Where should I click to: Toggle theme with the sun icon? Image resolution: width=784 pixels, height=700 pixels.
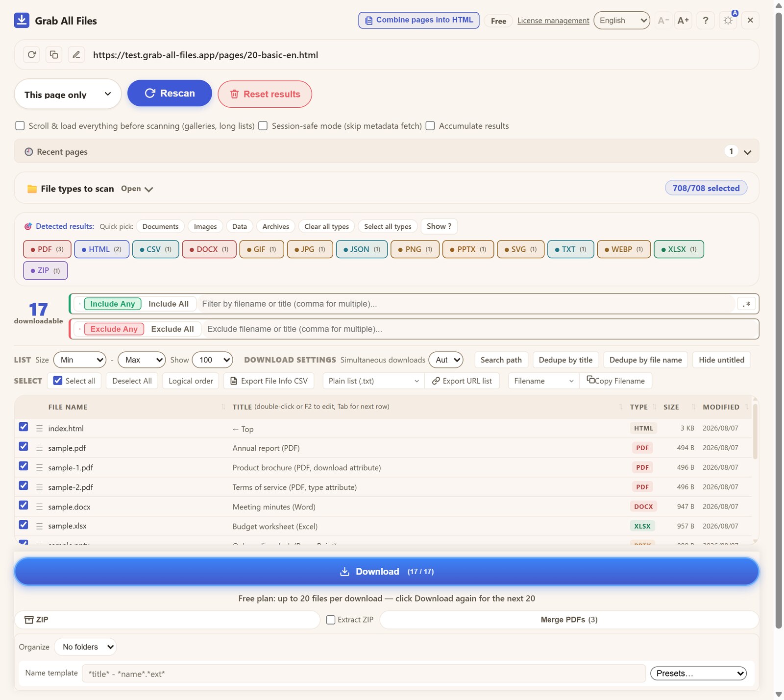(728, 20)
